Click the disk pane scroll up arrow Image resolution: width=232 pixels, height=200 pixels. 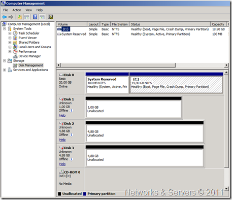226,73
